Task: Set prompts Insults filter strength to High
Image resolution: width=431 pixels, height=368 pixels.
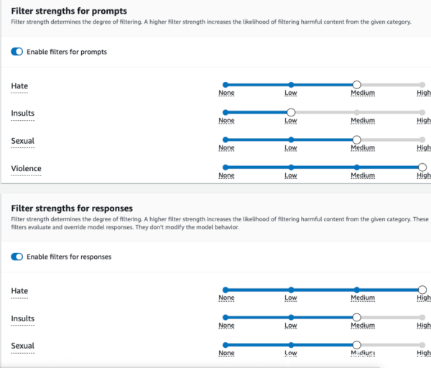Action: tap(422, 112)
